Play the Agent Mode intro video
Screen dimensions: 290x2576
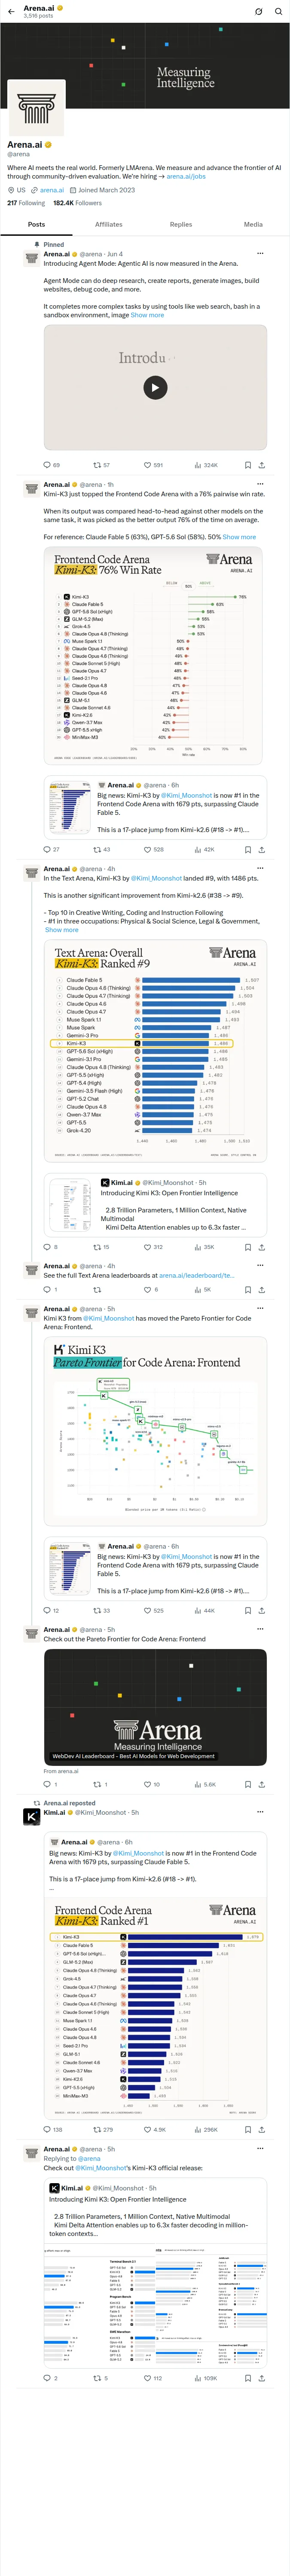pos(155,387)
